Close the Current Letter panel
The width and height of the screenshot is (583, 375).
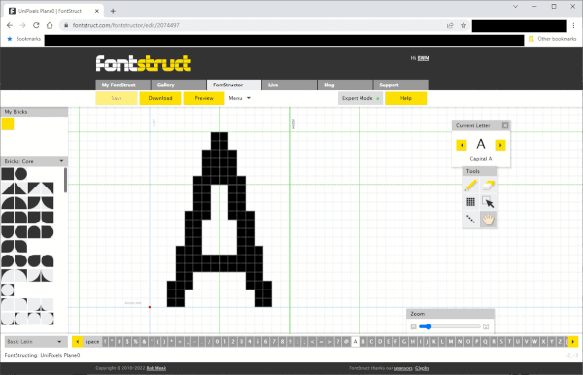pos(505,125)
